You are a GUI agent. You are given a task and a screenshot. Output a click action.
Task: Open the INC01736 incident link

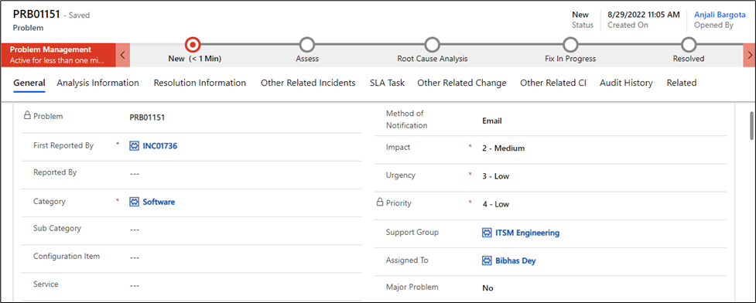click(x=160, y=146)
